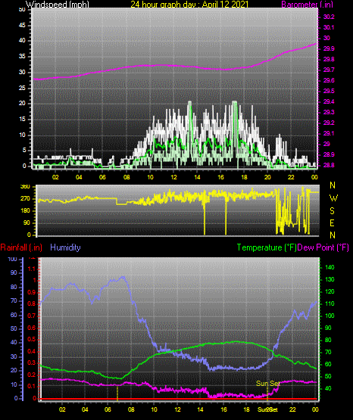Click the 360 wind direction scale value
Screen dimensions: 353x420
point(25,187)
